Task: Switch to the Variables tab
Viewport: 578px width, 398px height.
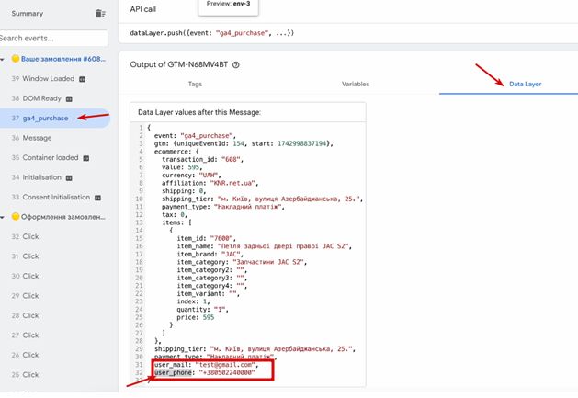Action: pos(356,84)
